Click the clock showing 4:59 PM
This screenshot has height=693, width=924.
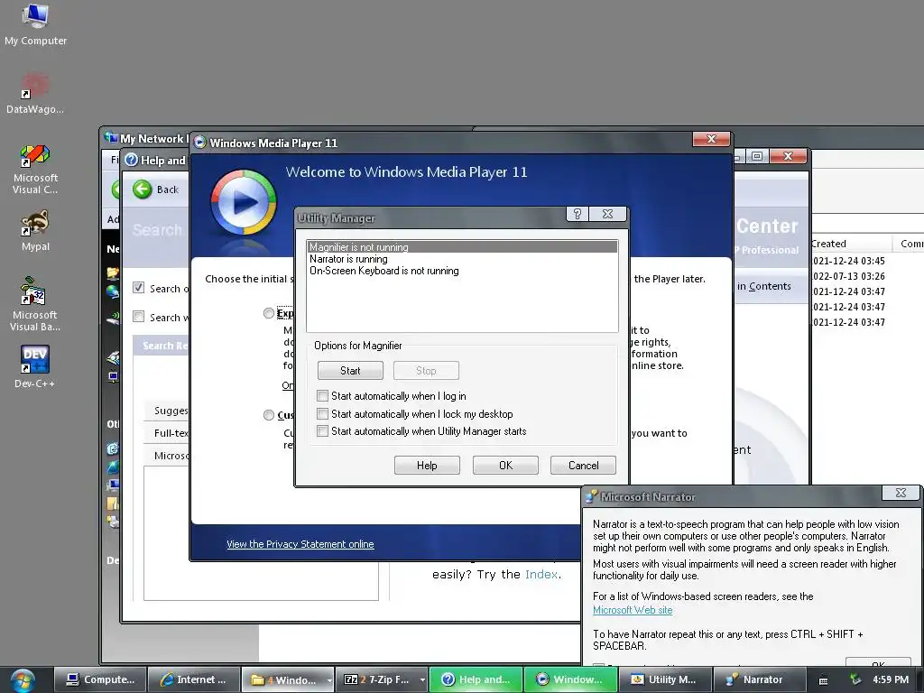click(891, 679)
